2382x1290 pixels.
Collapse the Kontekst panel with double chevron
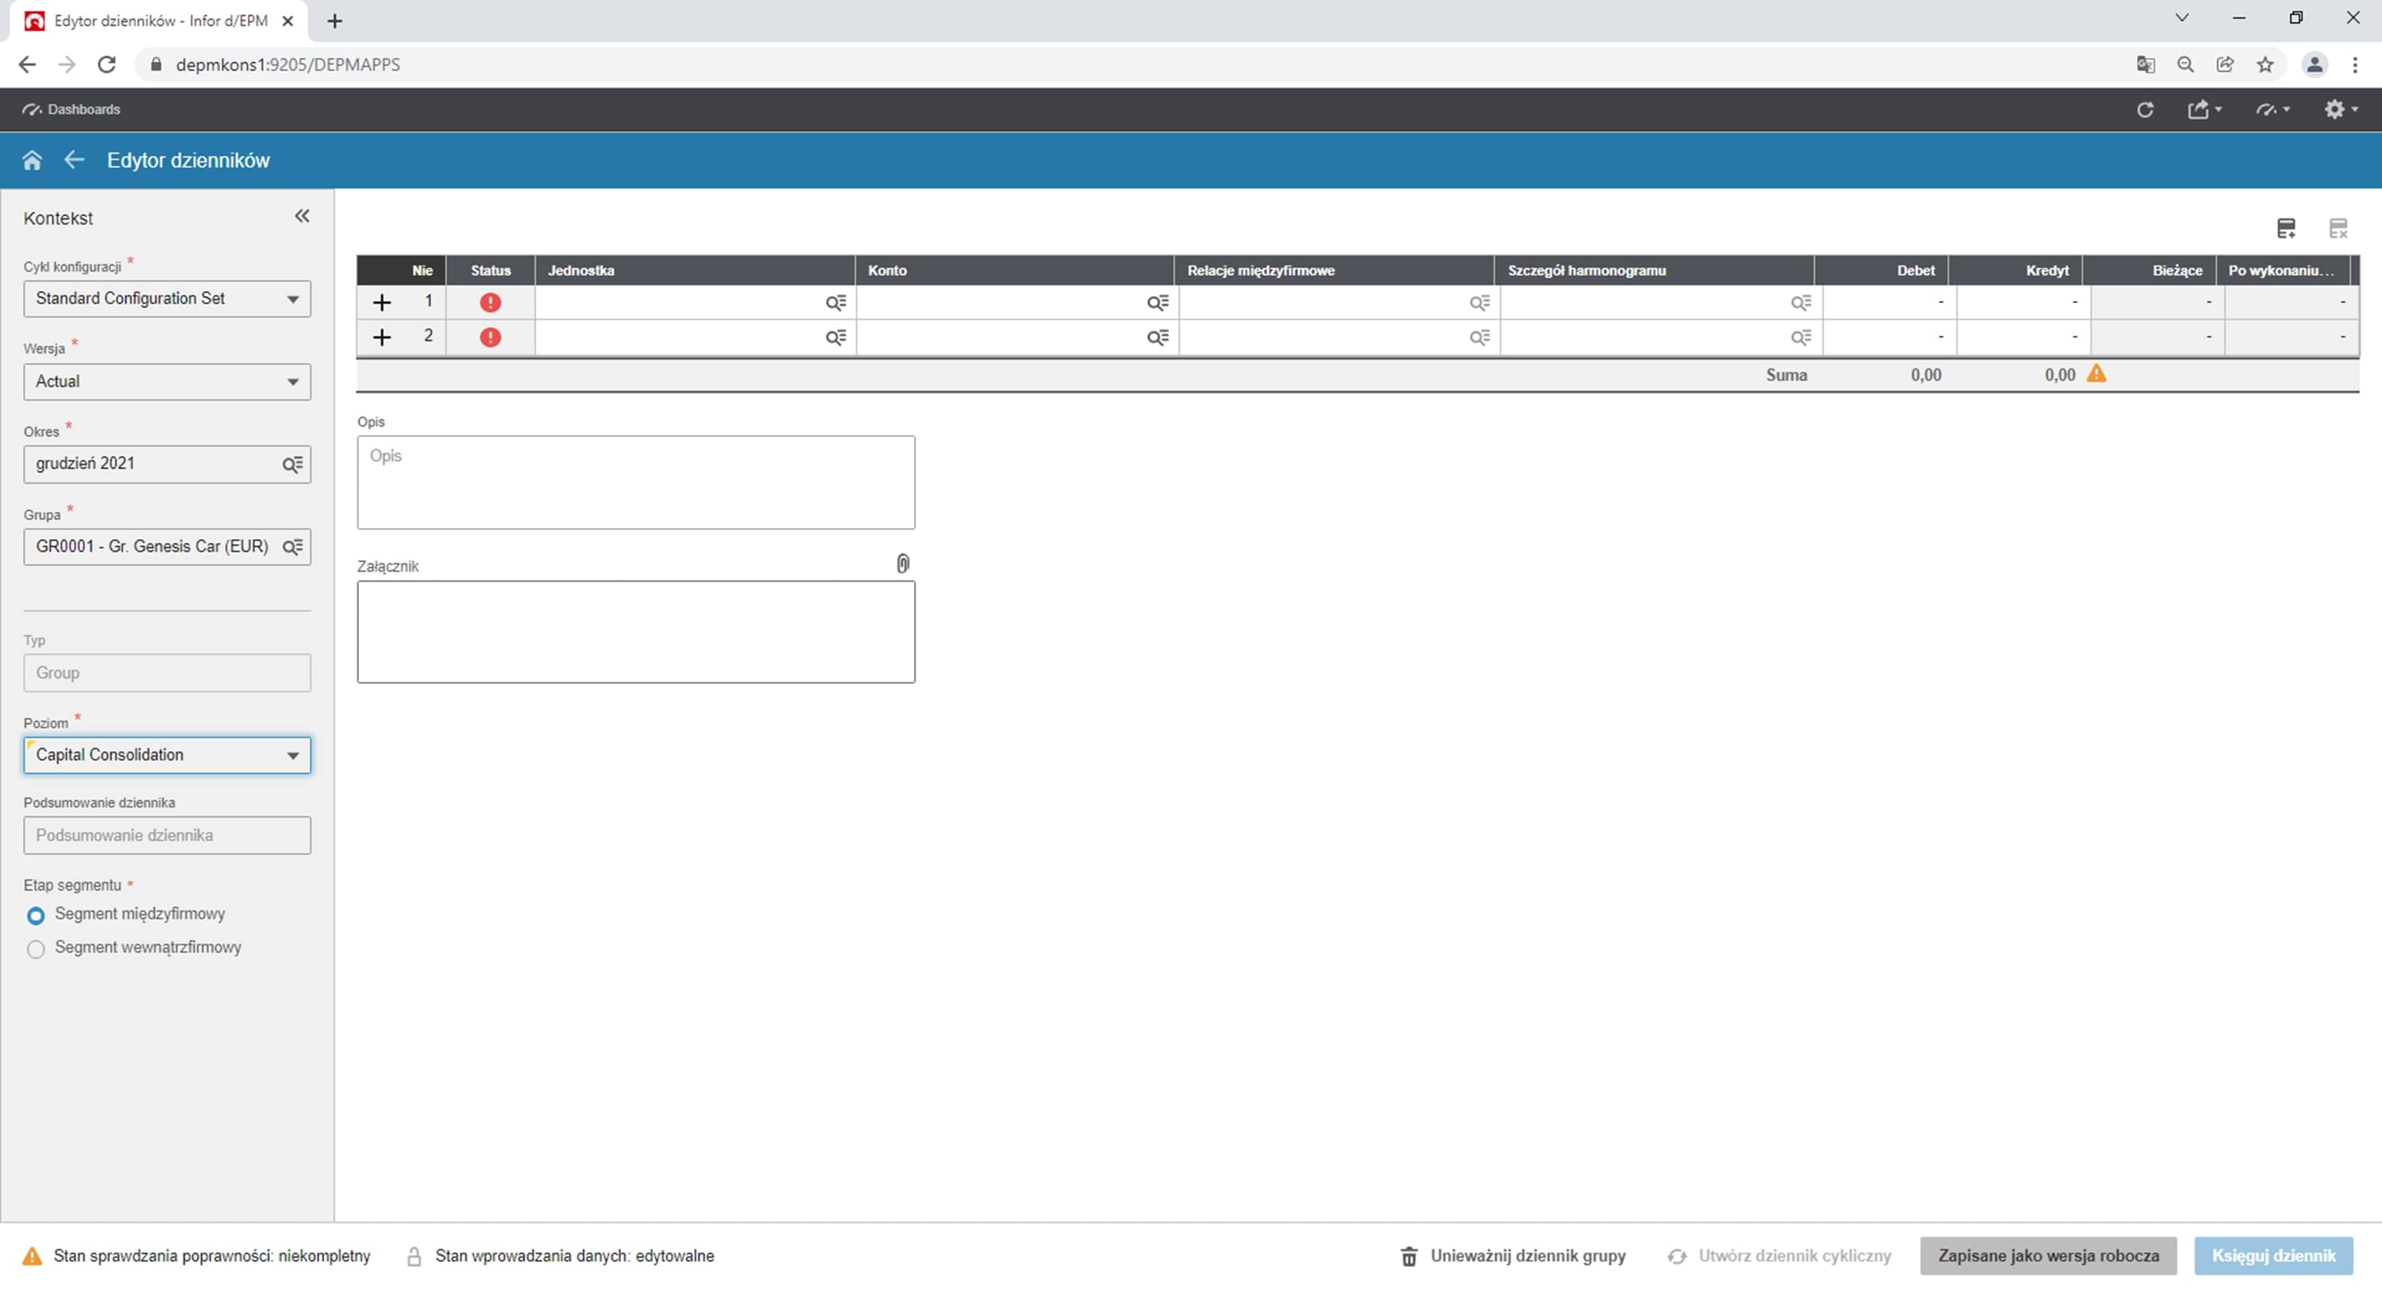click(302, 217)
